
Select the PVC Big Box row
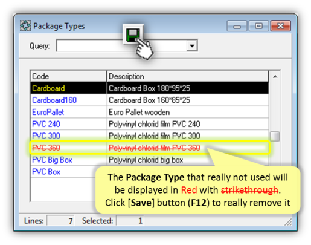tap(149, 160)
